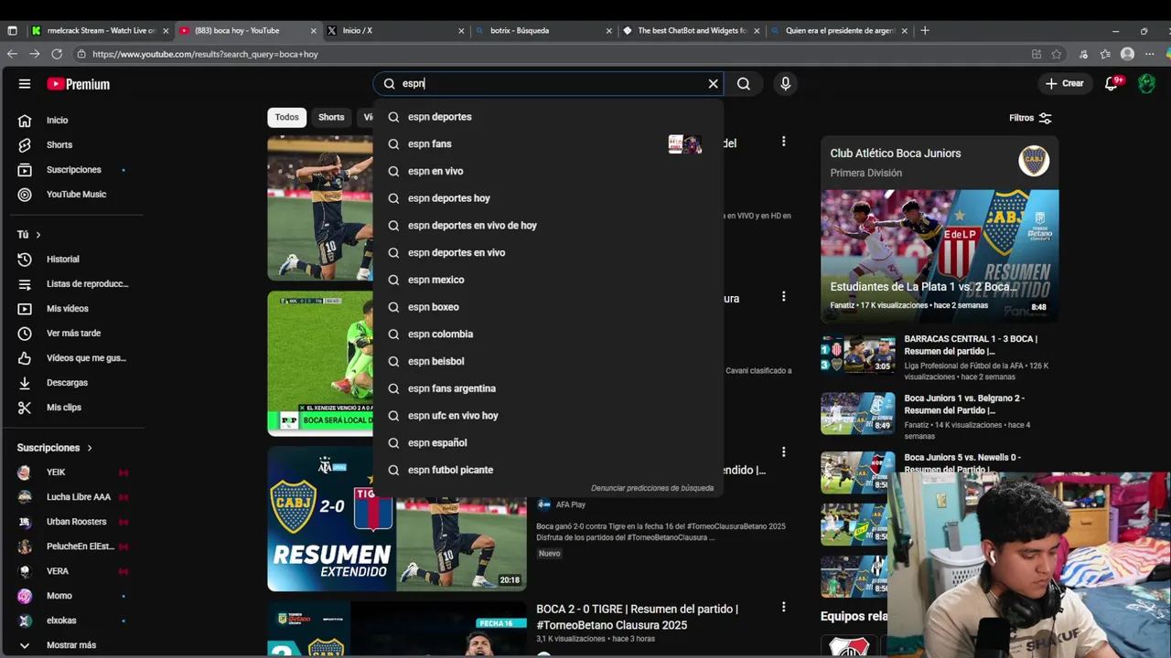Clear the search text with X button
This screenshot has width=1171, height=658.
click(x=714, y=84)
